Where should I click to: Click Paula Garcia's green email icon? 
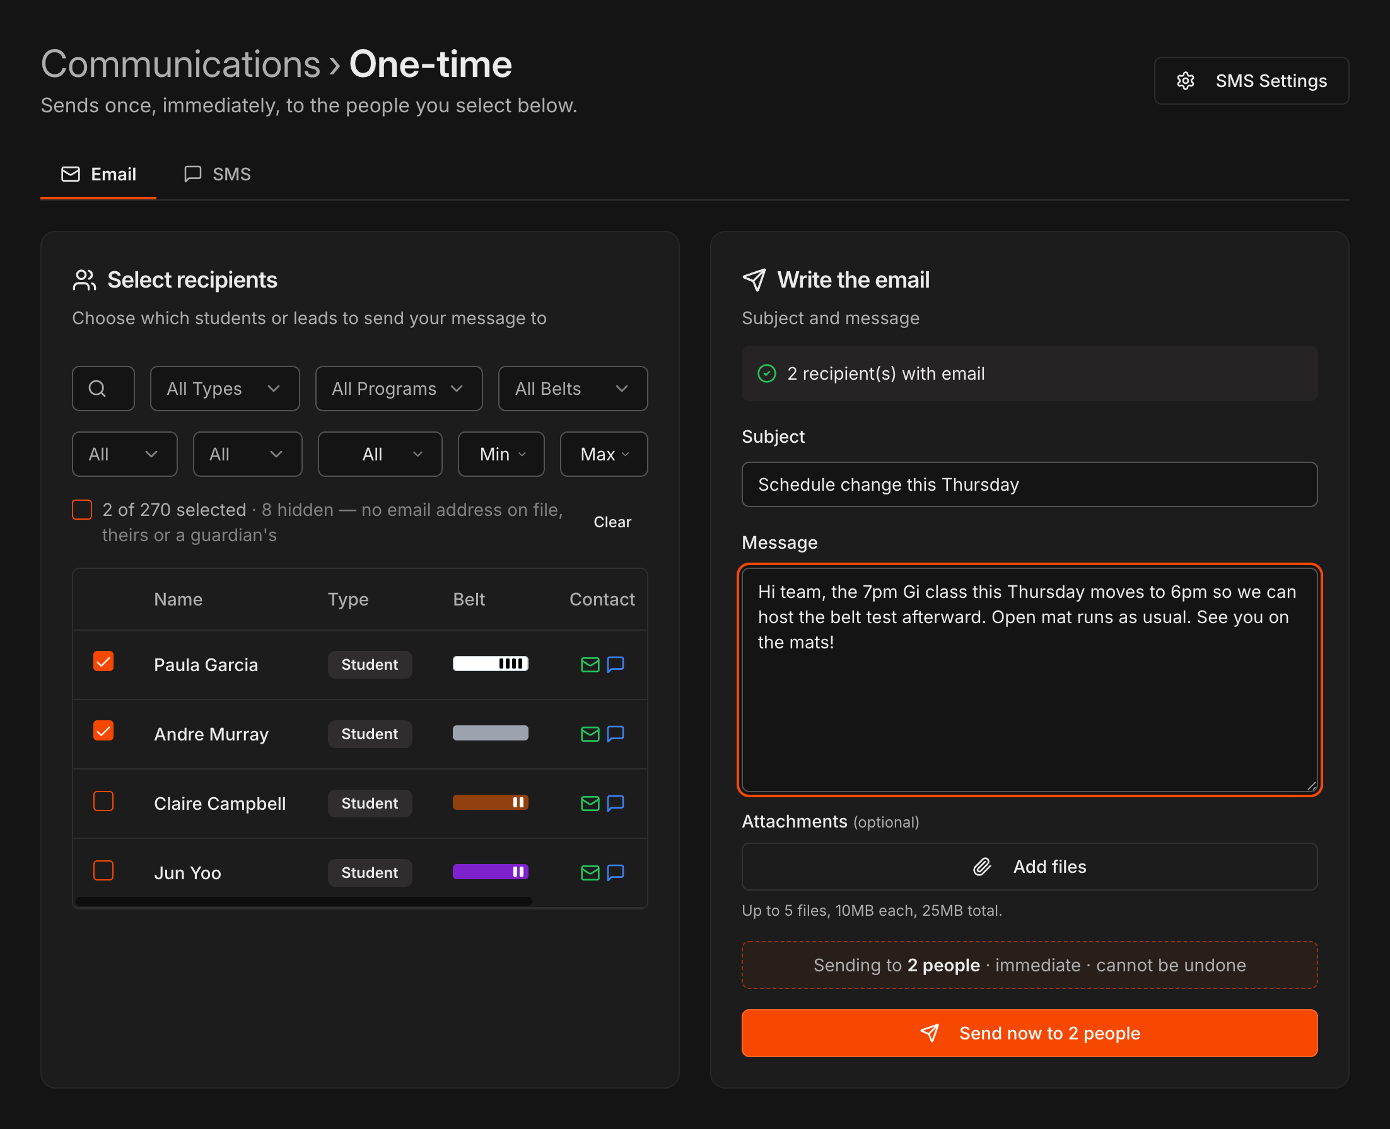click(590, 664)
